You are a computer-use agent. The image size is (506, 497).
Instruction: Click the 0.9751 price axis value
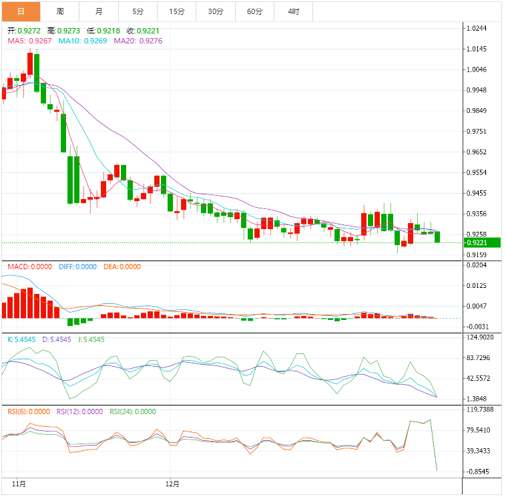pyautogui.click(x=477, y=132)
